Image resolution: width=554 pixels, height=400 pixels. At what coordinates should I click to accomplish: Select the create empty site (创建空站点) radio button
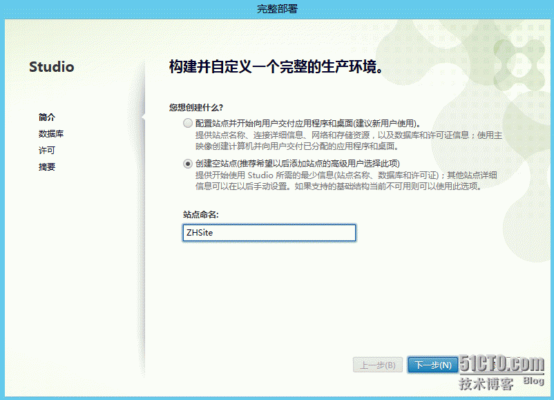[188, 164]
